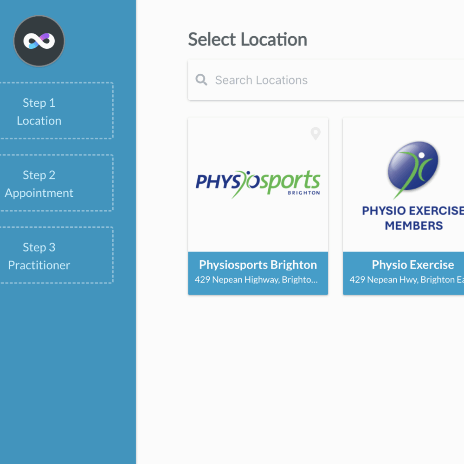
Task: Click the Select Location heading
Action: [247, 40]
